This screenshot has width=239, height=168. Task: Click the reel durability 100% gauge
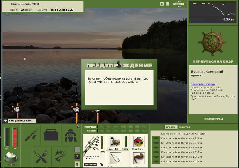126,141
